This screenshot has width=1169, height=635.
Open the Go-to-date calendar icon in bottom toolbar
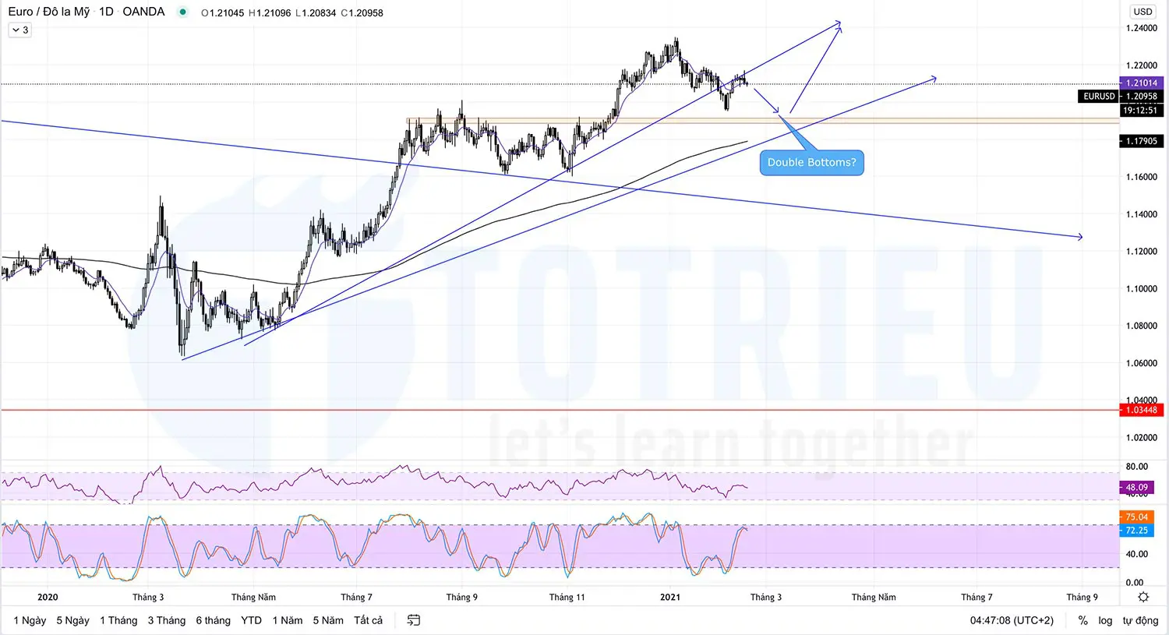(413, 620)
